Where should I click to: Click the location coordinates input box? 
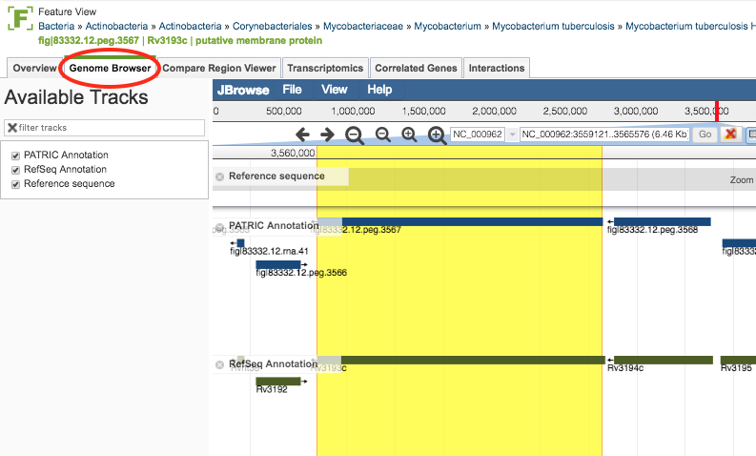[604, 135]
